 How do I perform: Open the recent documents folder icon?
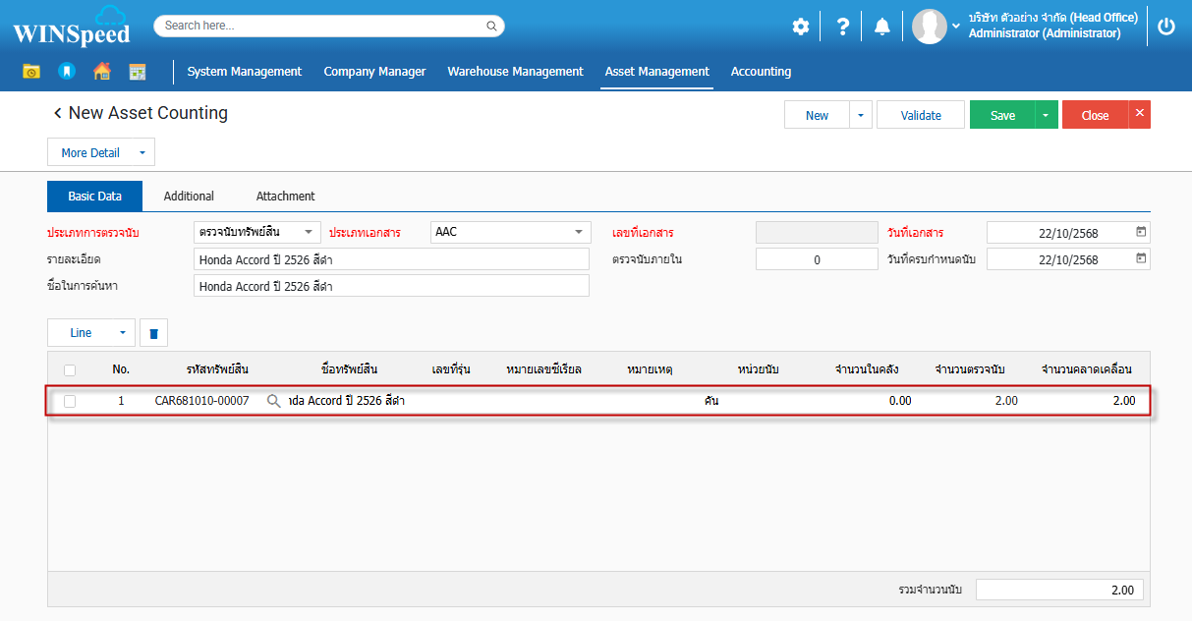click(x=31, y=72)
